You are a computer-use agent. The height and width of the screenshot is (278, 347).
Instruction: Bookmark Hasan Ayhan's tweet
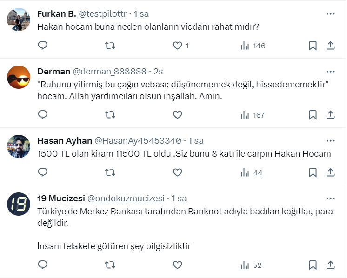tap(313, 172)
